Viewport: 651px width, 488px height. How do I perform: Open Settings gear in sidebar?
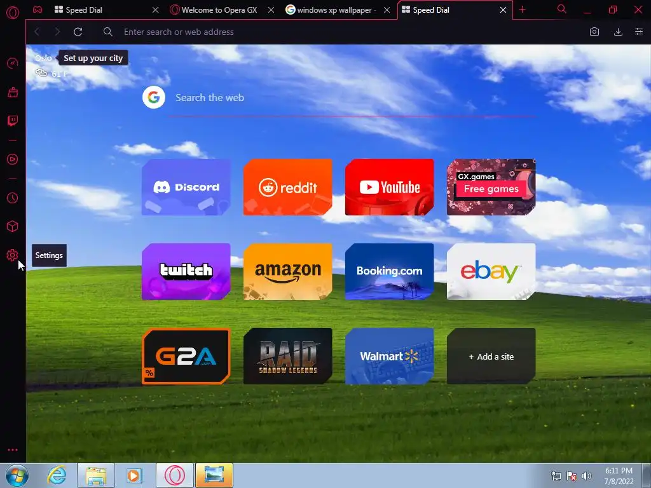[x=13, y=255]
